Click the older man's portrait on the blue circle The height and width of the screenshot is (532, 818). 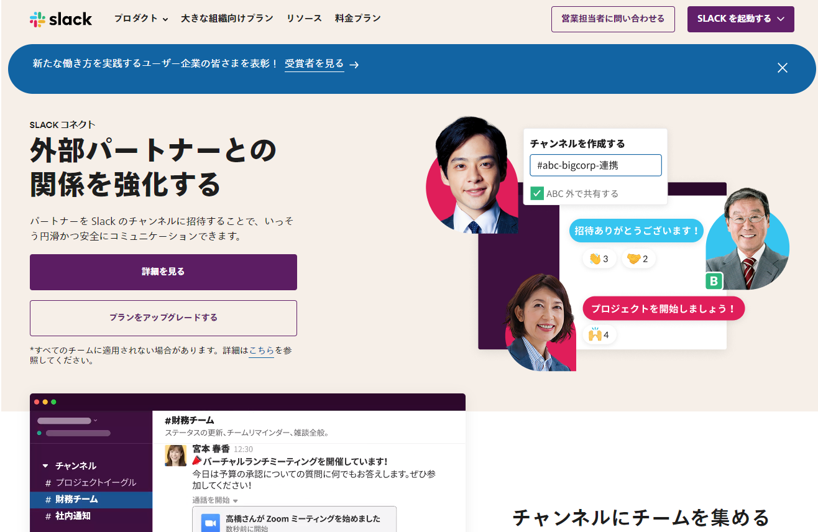(747, 239)
